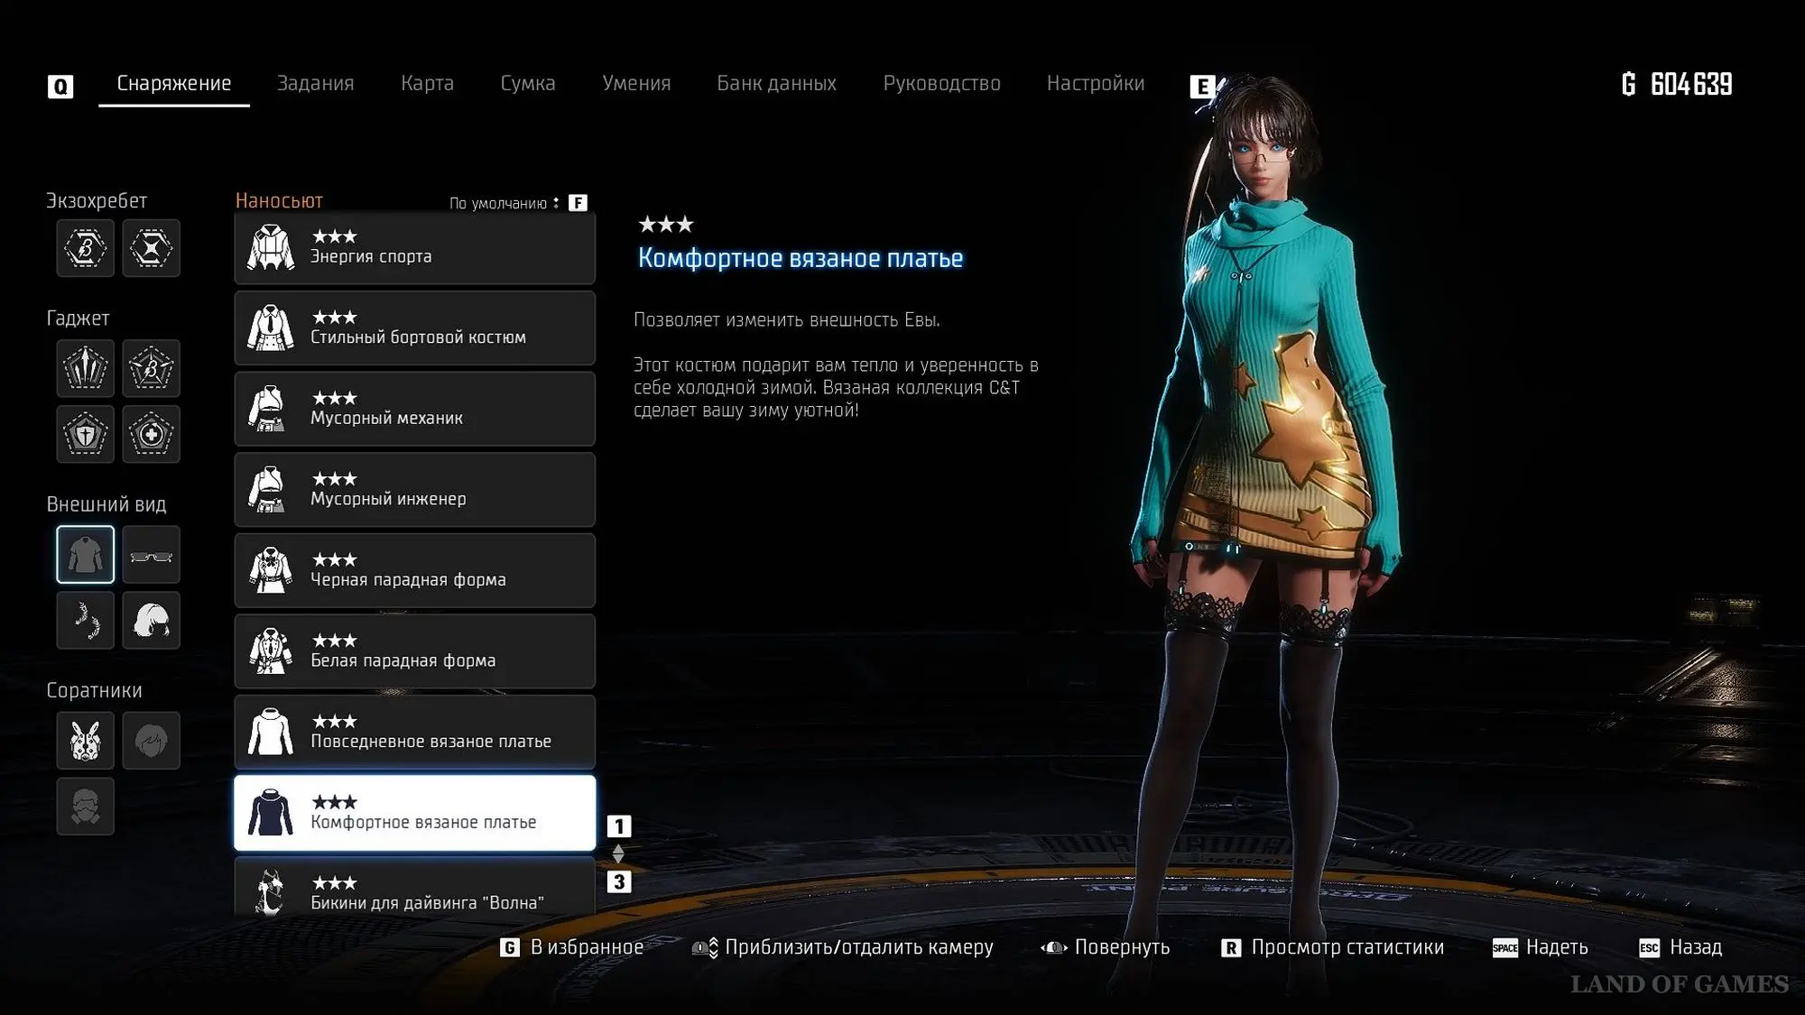Click the Черная парадная форма thumbnail icon
The height and width of the screenshot is (1015, 1805).
point(271,570)
